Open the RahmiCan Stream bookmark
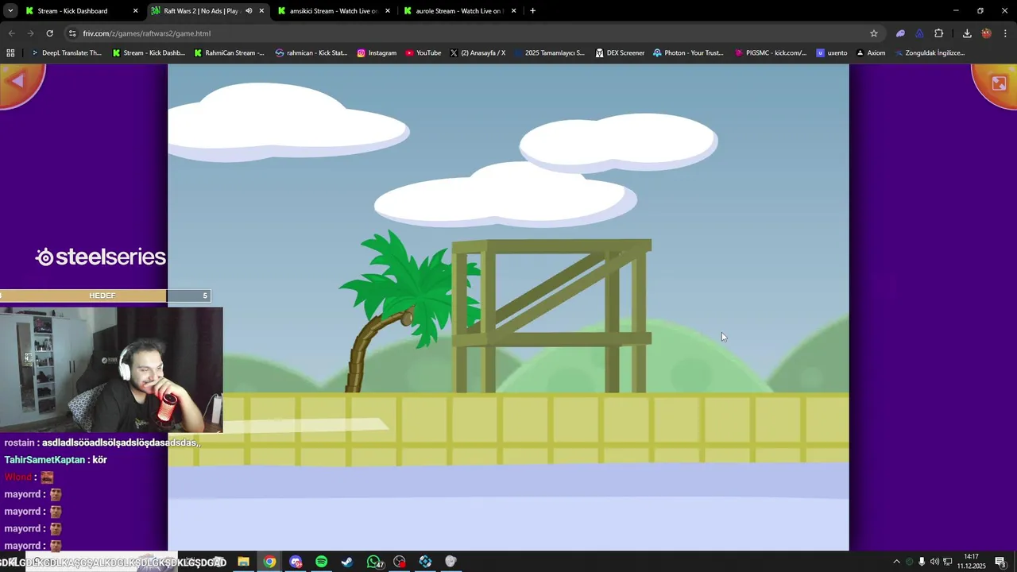 [x=229, y=53]
